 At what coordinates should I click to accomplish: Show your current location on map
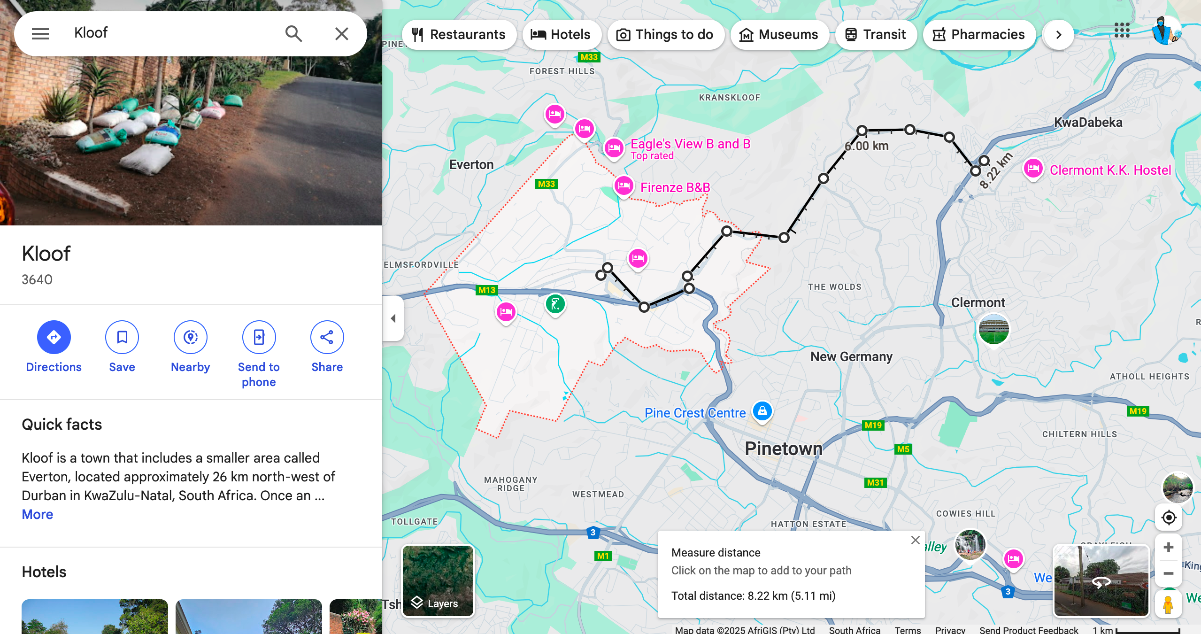coord(1168,518)
